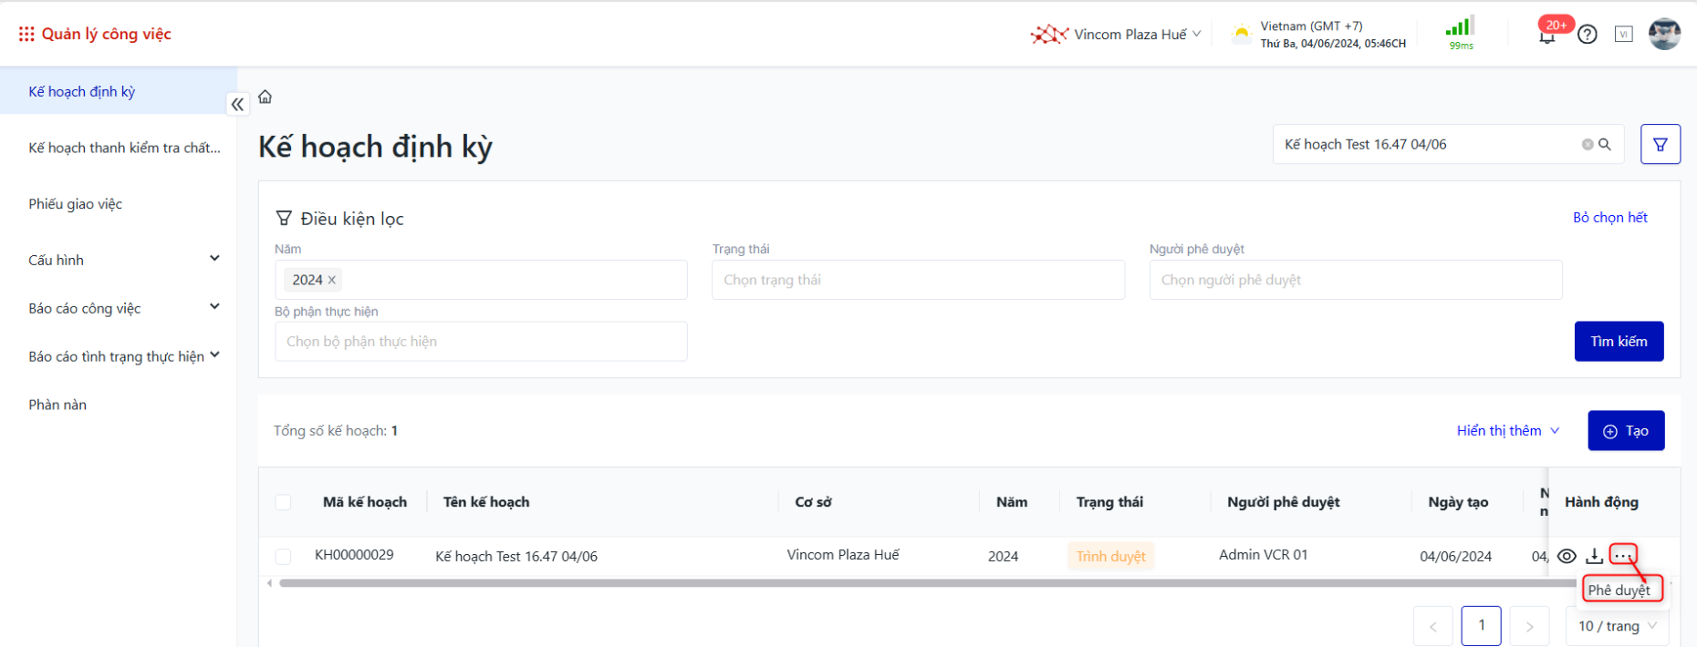This screenshot has width=1697, height=647.
Task: Click the Bỏ chọn hết link
Action: [1609, 217]
